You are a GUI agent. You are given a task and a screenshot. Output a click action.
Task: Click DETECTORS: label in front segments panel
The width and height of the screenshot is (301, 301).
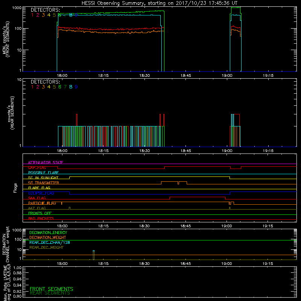[x=46, y=10]
